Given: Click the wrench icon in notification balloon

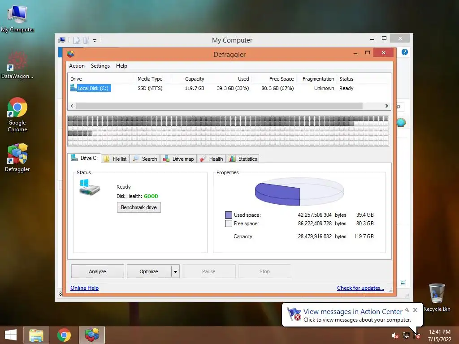Looking at the screenshot, I should click(x=407, y=310).
